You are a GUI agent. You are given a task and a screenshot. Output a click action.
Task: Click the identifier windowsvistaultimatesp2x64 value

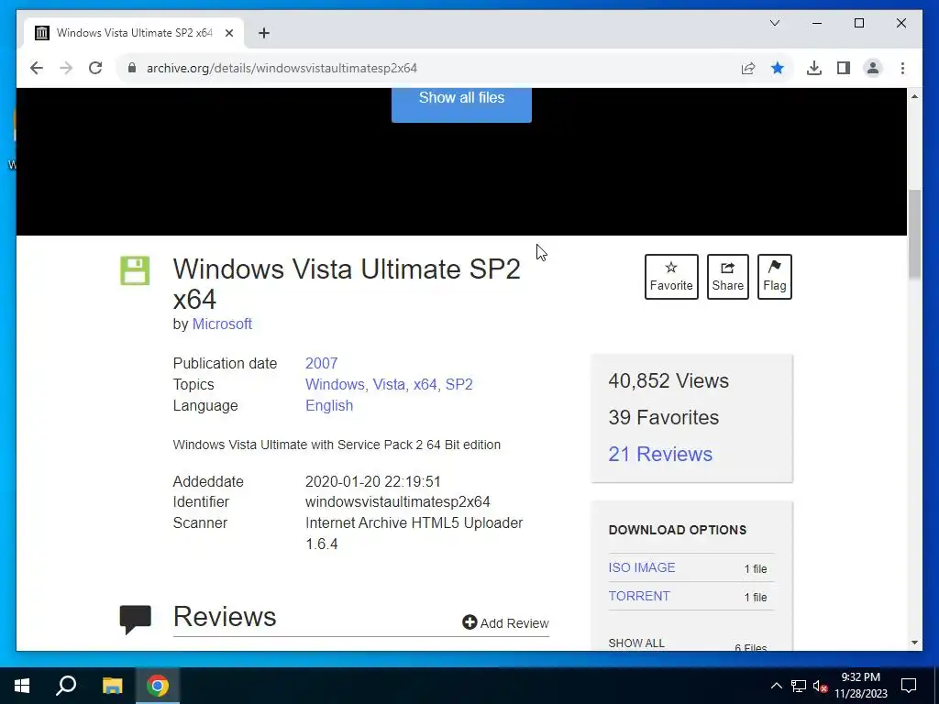[398, 501]
